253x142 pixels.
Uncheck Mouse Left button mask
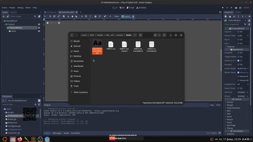pos(238,73)
